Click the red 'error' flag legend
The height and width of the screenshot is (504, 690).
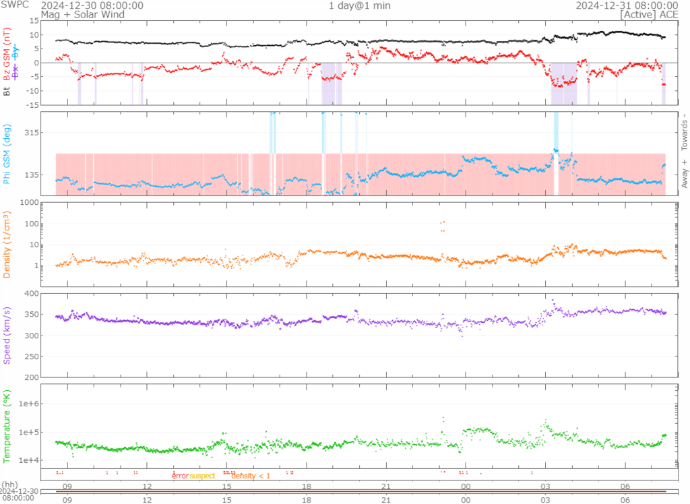tap(180, 476)
